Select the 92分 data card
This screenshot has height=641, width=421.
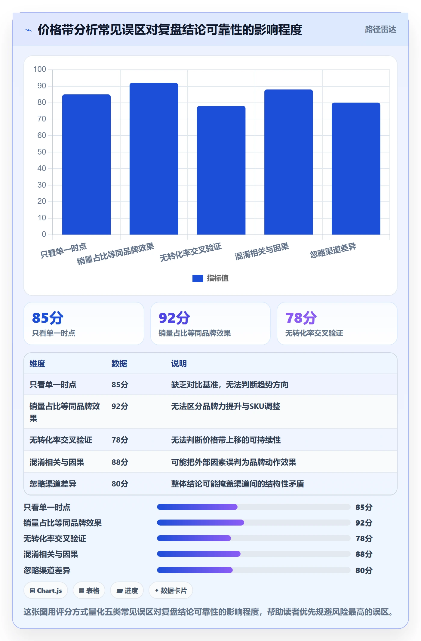pos(210,324)
